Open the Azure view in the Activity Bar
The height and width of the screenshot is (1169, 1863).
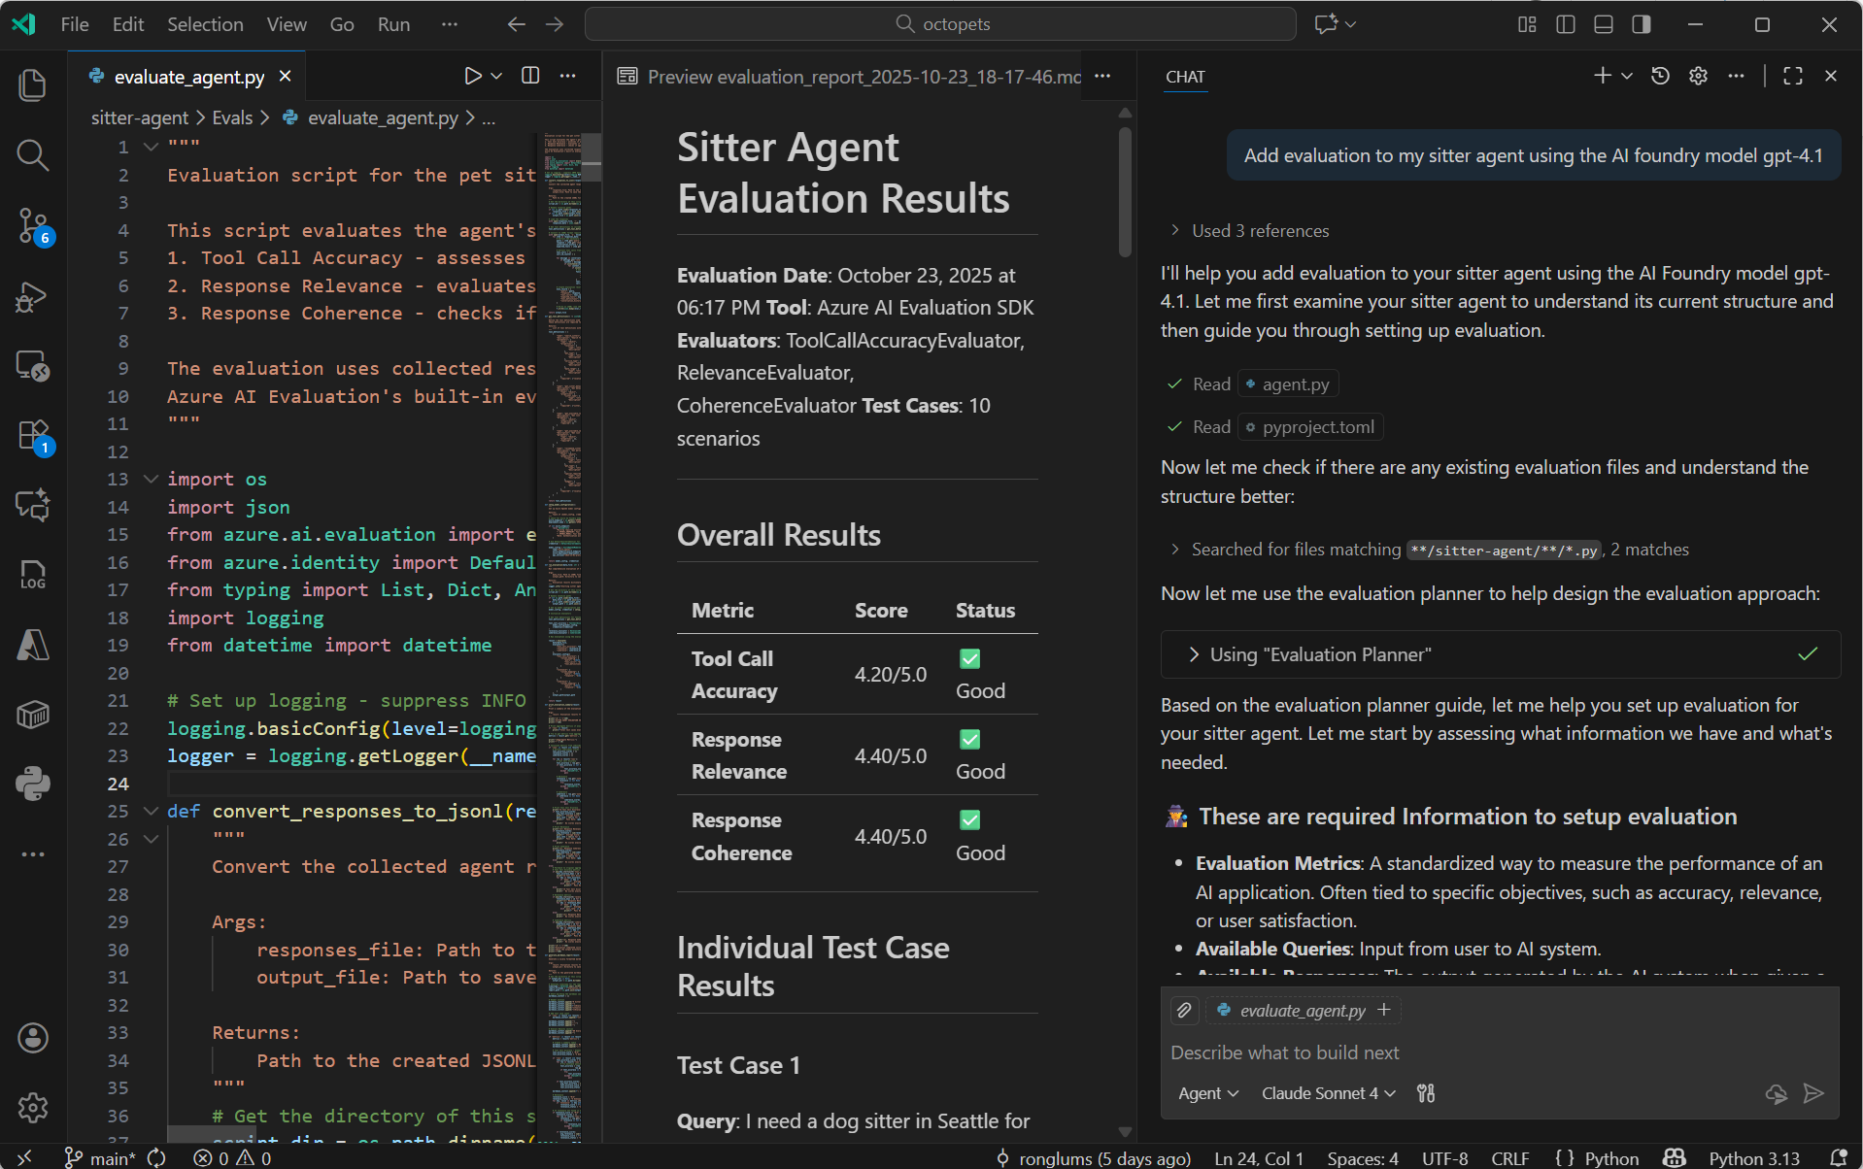tap(32, 645)
